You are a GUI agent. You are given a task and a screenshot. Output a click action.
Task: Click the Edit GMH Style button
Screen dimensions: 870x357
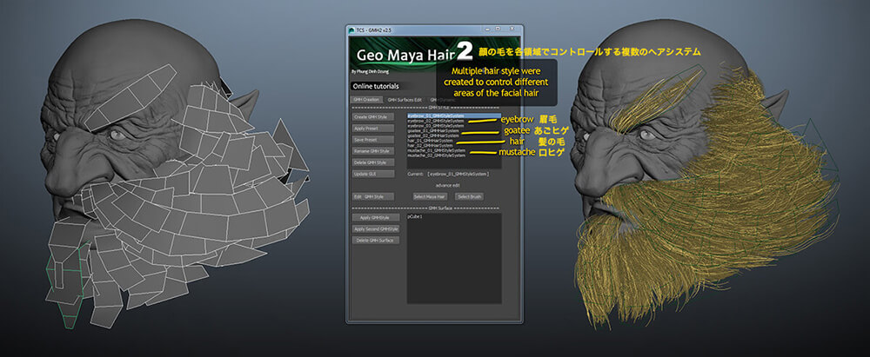click(373, 196)
